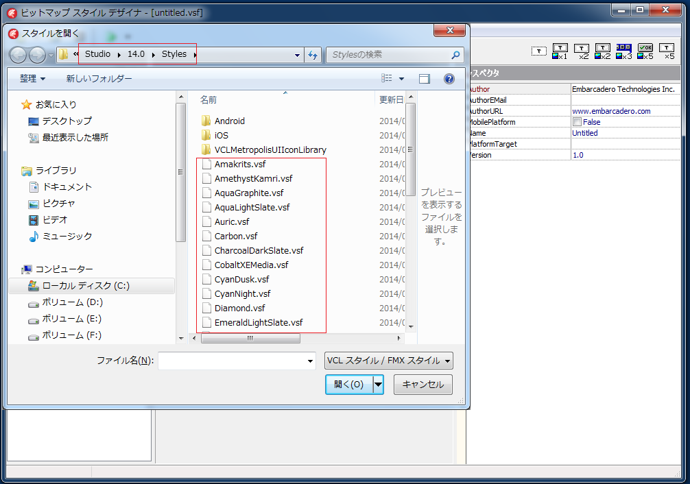
Task: Open the Android folder
Action: (229, 121)
